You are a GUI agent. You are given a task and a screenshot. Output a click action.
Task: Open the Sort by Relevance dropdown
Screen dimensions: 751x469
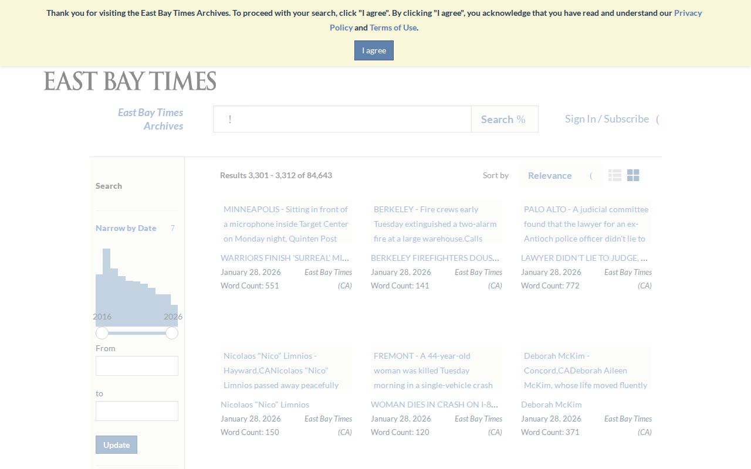tap(561, 175)
